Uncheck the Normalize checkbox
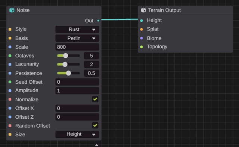239x147 pixels. click(x=95, y=99)
